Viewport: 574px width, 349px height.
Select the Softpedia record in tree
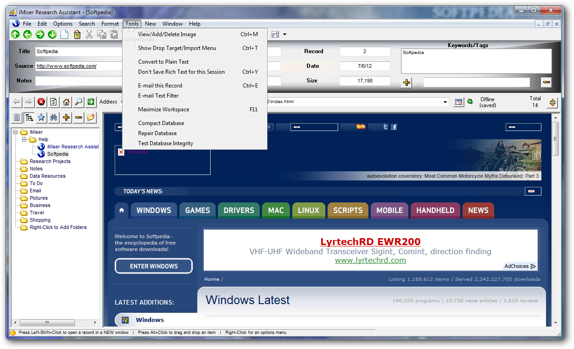tap(58, 154)
